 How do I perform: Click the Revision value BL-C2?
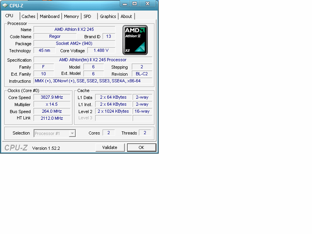tap(142, 74)
